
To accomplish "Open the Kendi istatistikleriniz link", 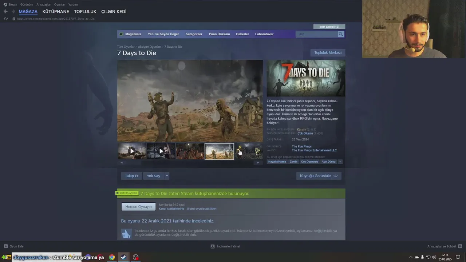I will [x=171, y=209].
